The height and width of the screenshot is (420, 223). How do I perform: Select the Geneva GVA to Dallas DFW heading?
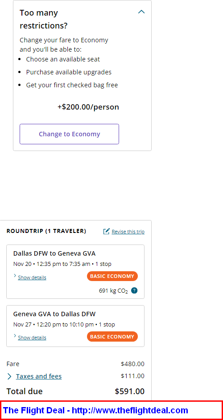[54, 314]
